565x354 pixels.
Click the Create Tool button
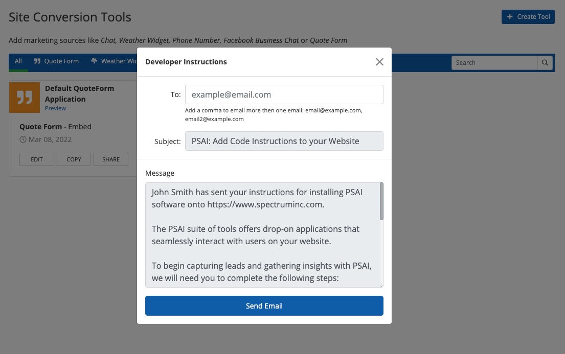pyautogui.click(x=528, y=16)
